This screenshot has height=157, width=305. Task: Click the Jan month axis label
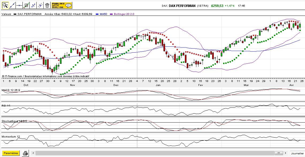[158, 85]
